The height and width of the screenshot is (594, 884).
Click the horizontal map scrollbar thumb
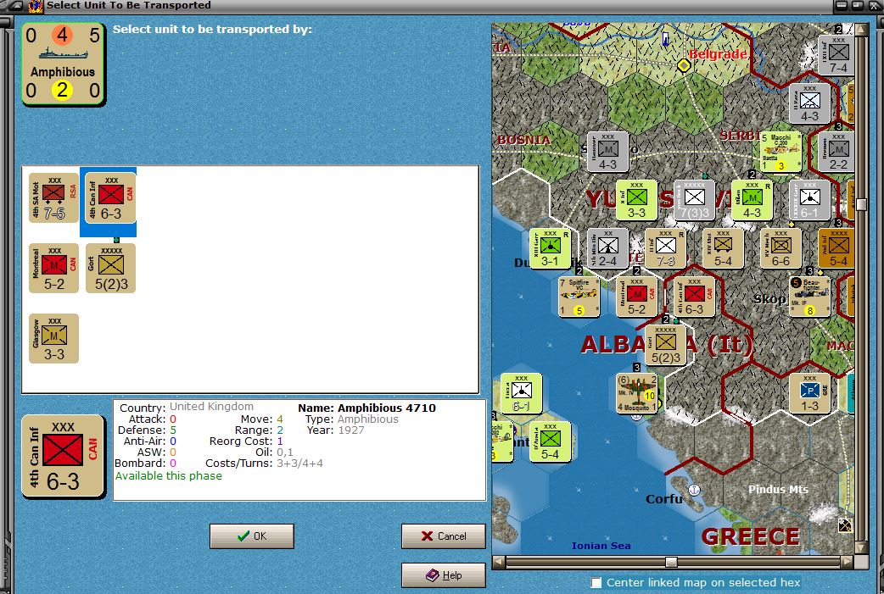click(671, 562)
